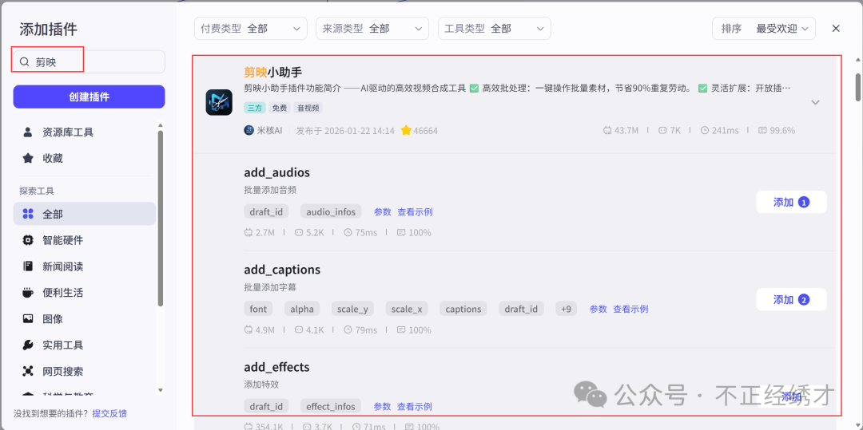The image size is (863, 430).
Task: Select the 图像 category
Action: 85,318
